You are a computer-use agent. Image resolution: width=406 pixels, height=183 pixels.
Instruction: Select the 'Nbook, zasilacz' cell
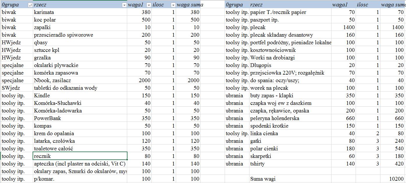tap(80, 80)
